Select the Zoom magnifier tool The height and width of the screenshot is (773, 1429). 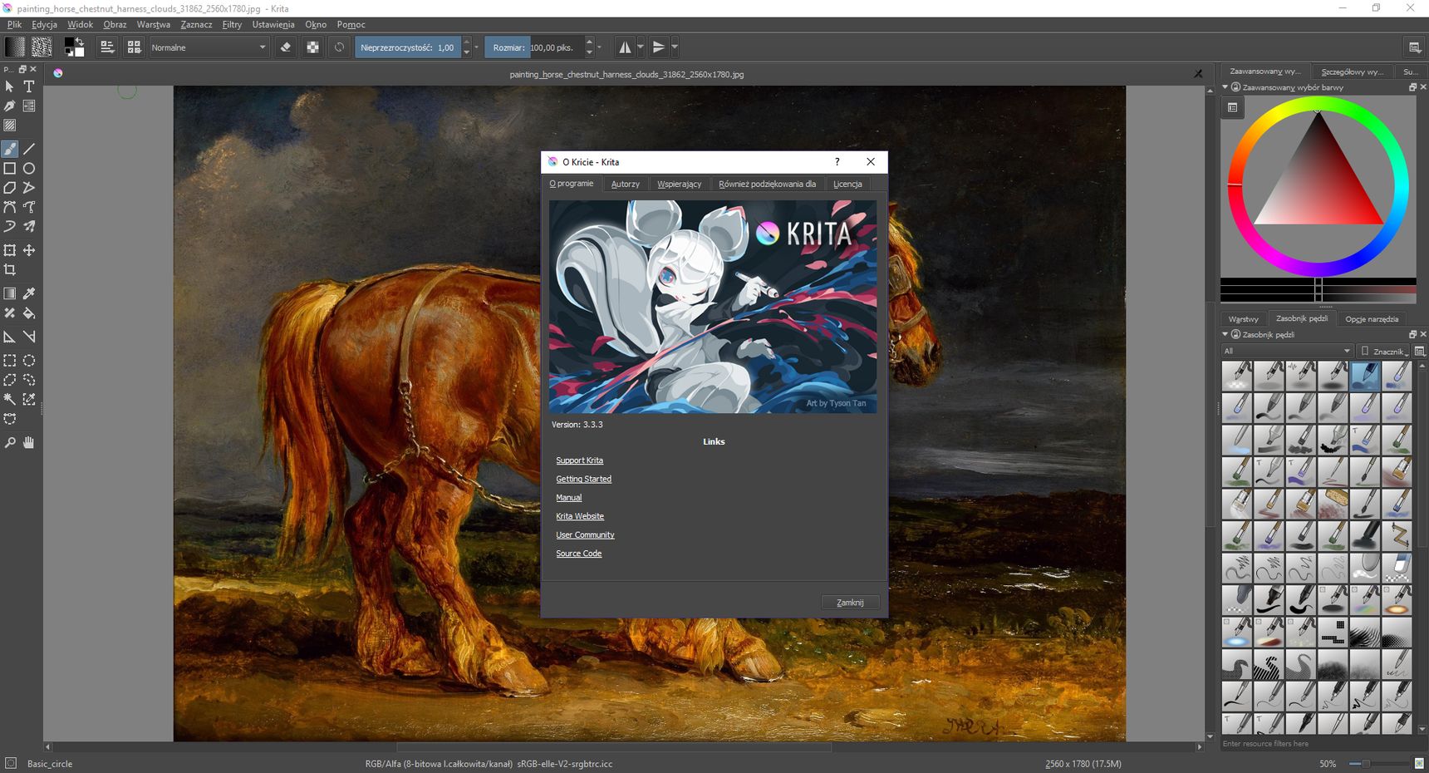point(10,443)
